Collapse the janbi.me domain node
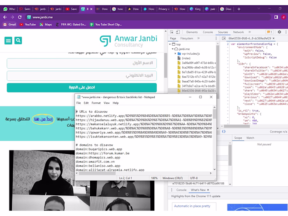The width and height of the screenshot is (288, 216). [173, 49]
